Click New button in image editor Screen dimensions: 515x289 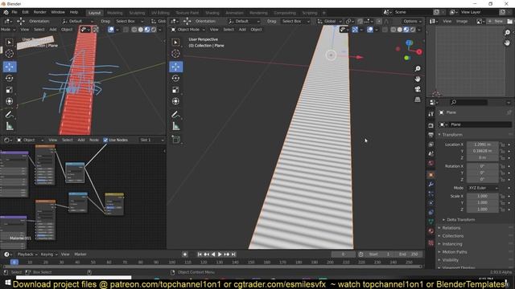[x=496, y=22]
